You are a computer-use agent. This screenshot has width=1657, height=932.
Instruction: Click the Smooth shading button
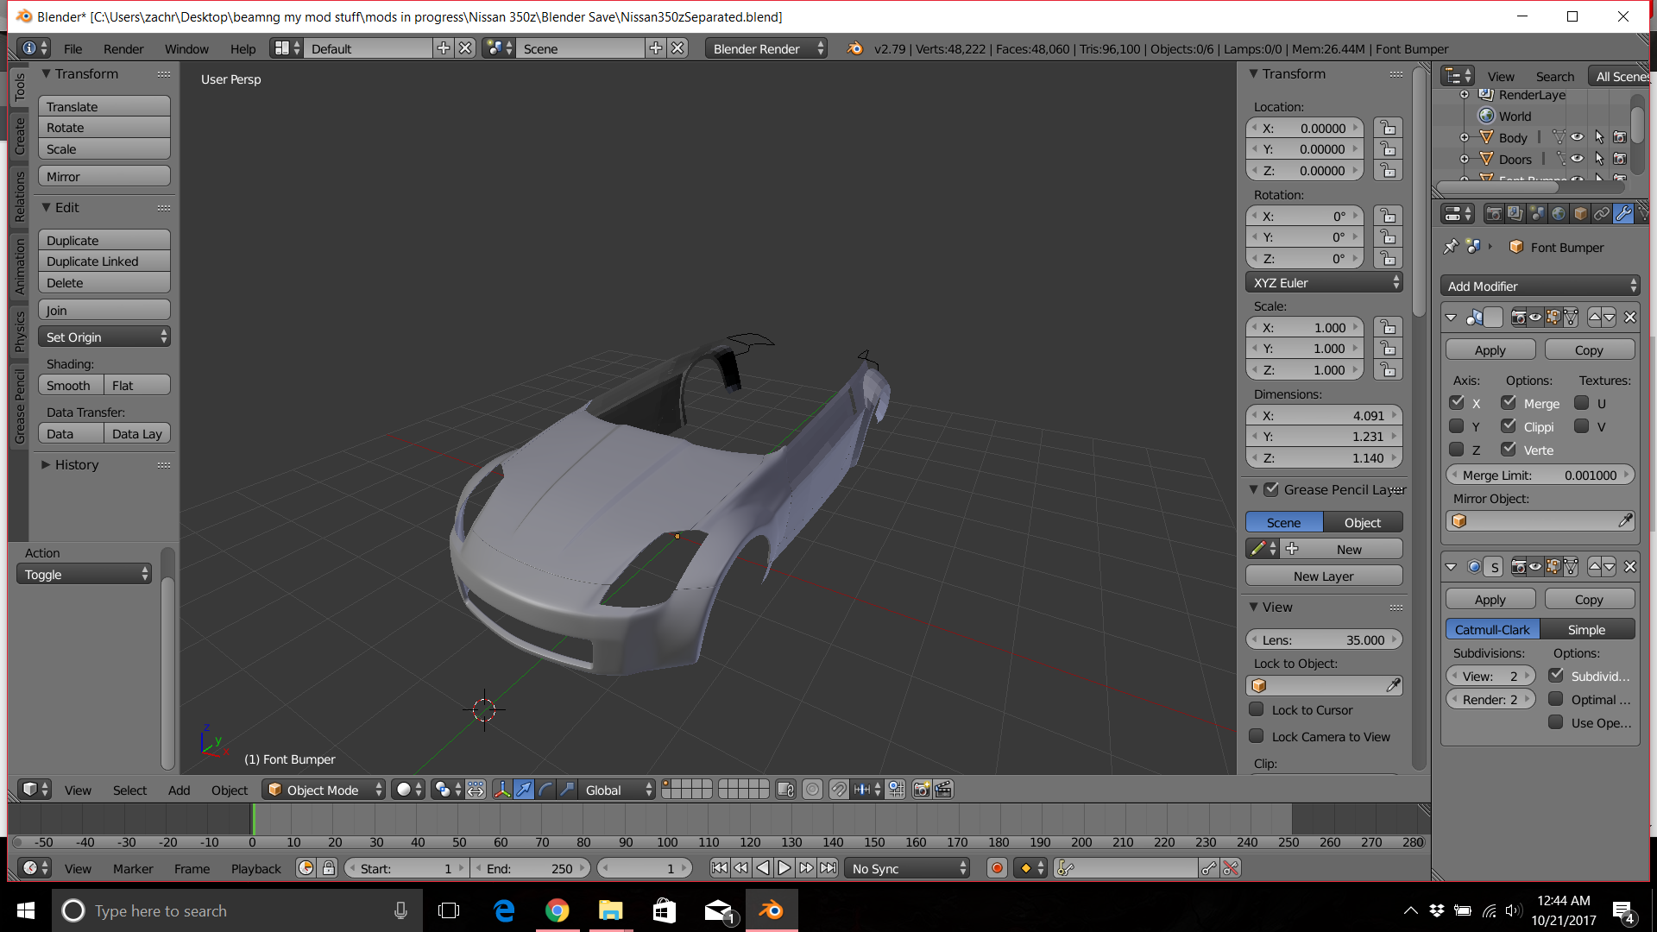click(x=69, y=385)
